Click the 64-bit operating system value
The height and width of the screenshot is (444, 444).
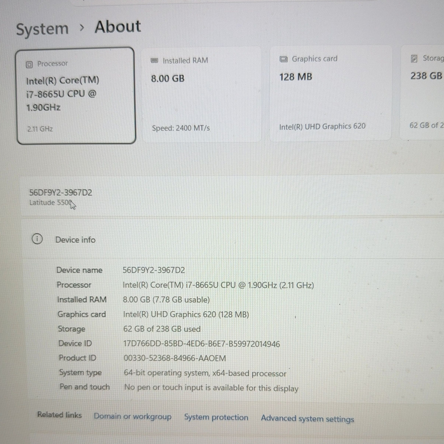pos(205,373)
